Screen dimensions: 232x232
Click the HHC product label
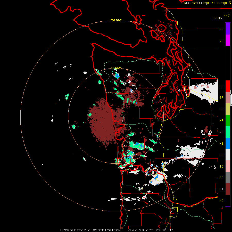[x=227, y=15]
